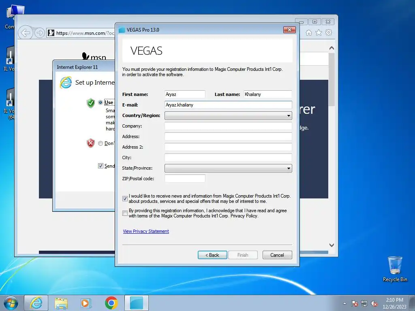Select the Use recommended settings radio button
Screen dimensions: 415x311
pyautogui.click(x=101, y=102)
